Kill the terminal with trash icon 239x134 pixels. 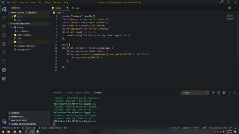224,93
